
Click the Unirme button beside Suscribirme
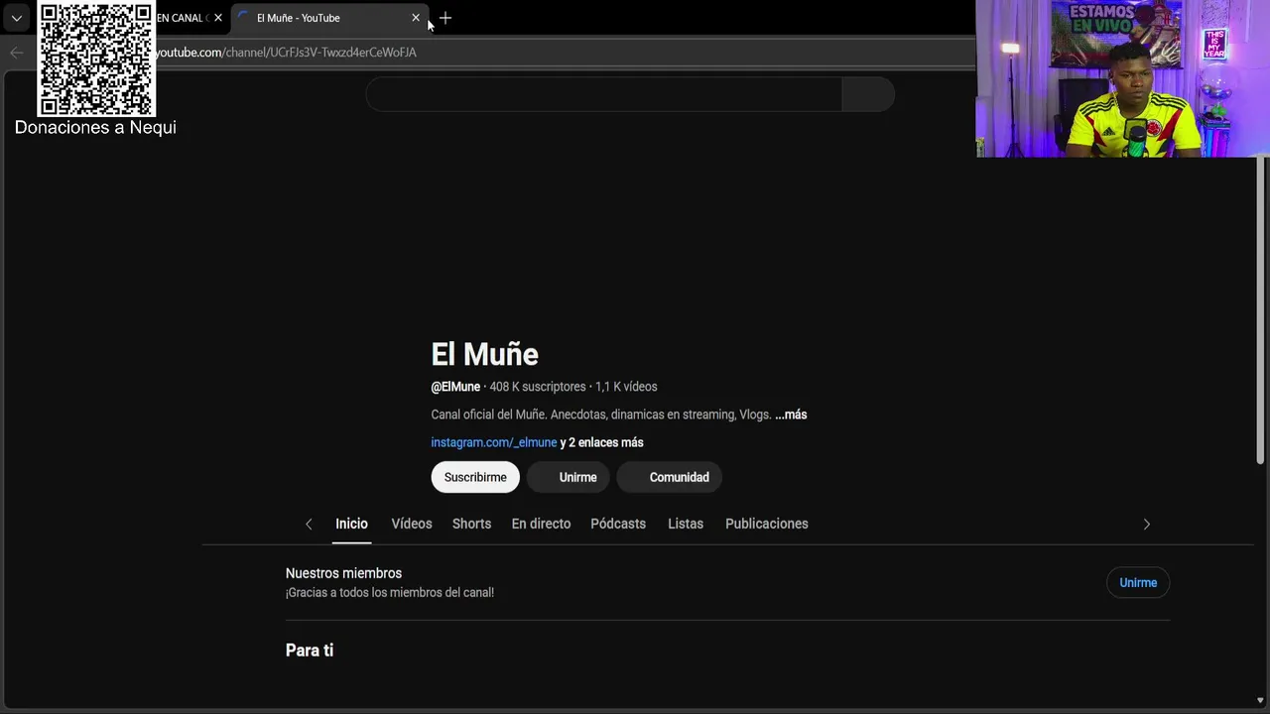tap(569, 477)
